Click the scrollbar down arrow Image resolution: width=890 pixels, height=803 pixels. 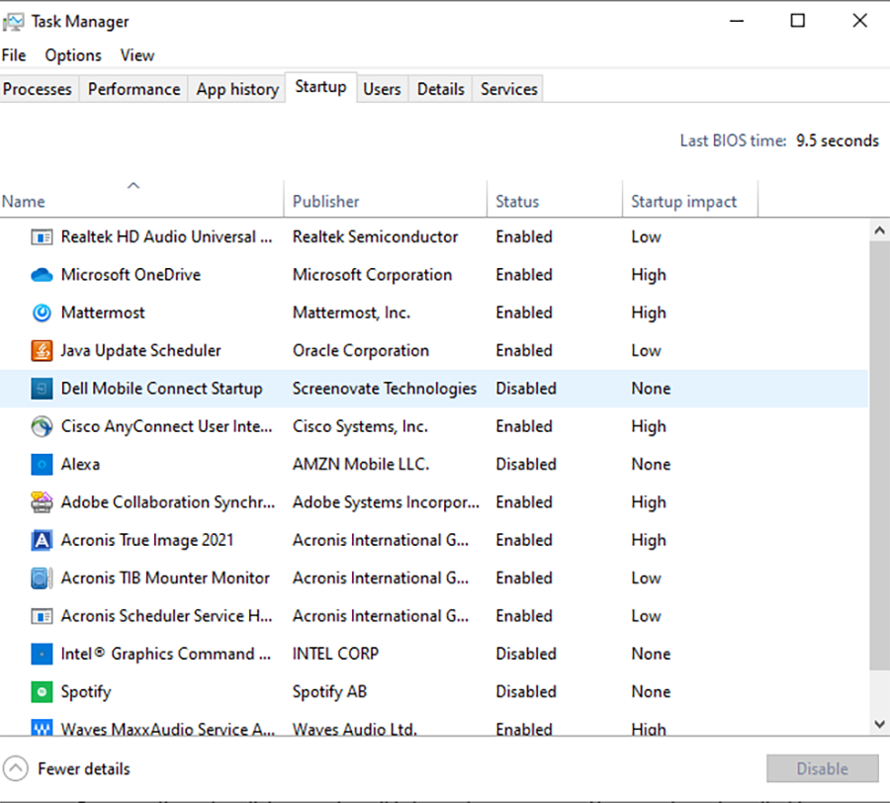879,724
